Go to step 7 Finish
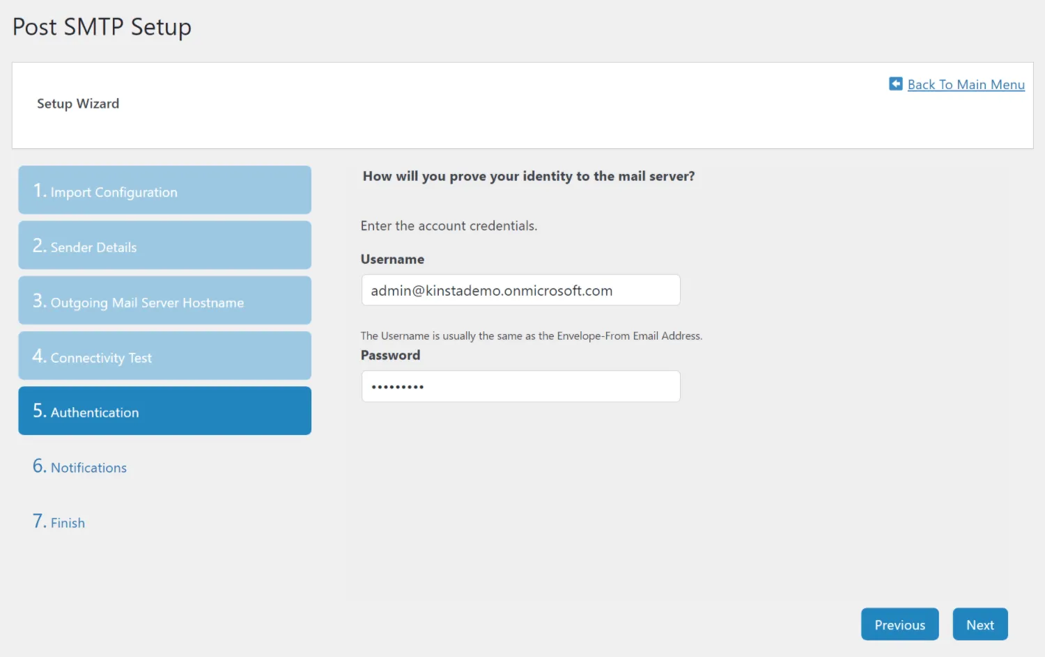1045x657 pixels. point(59,521)
